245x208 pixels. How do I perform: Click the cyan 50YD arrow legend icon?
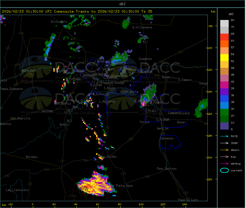click(x=224, y=136)
